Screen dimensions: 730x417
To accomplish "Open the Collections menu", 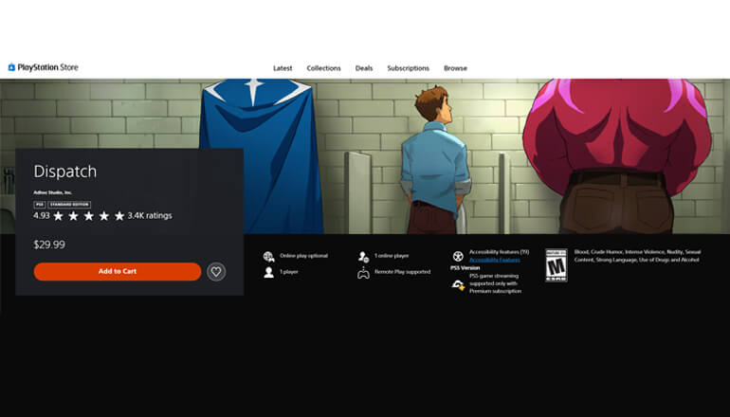I will pos(323,68).
